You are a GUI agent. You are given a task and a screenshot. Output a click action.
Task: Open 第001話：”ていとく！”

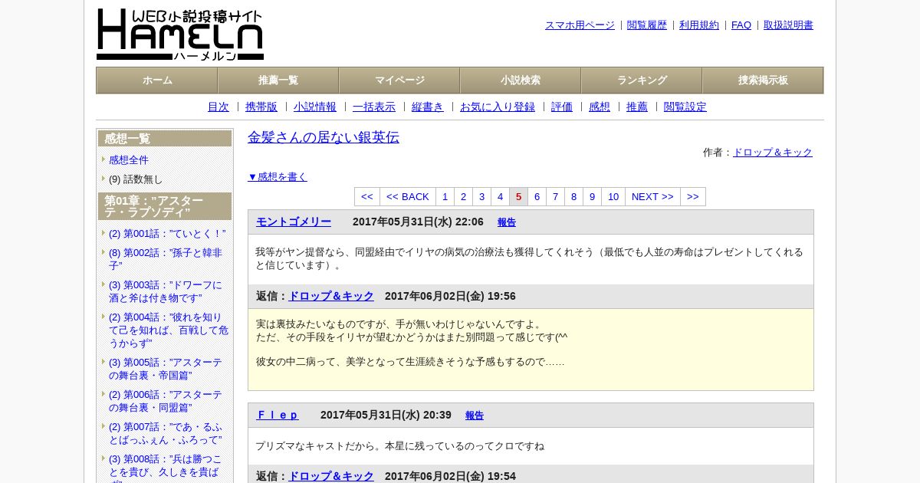pyautogui.click(x=167, y=233)
